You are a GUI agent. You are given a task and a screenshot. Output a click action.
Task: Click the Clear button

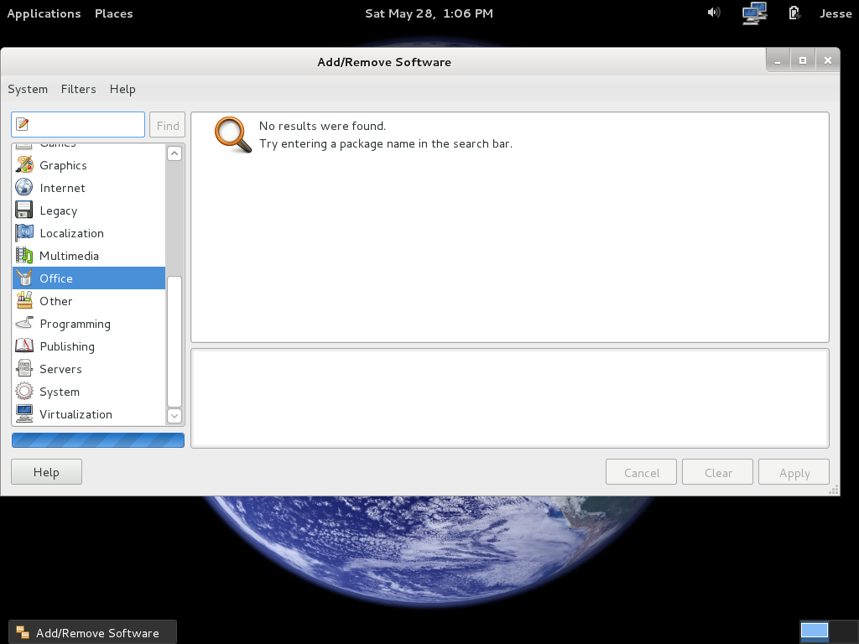point(718,472)
